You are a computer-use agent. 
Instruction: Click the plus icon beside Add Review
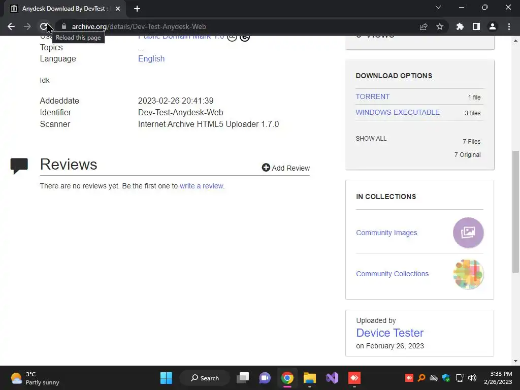(x=266, y=168)
